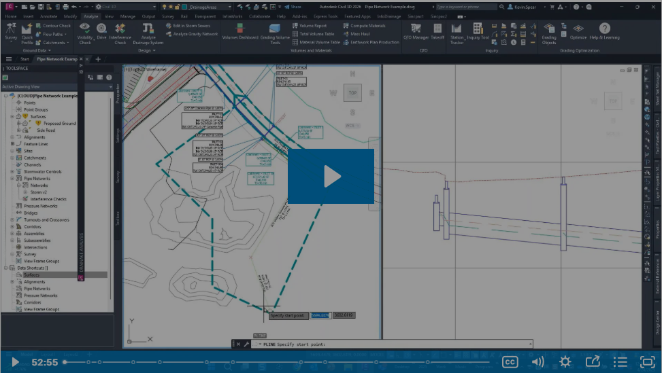Viewport: 662px width, 373px height.
Task: Enter fullscreen using the player fullscreen icon
Action: tap(647, 362)
